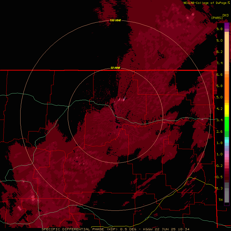Click the [PHAS] legend heading
Viewport: 231px width, 231px height.
(217, 18)
